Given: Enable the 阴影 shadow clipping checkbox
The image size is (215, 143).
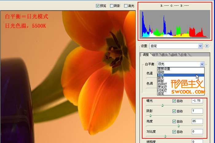Looking at the screenshot, I should pyautogui.click(x=111, y=6).
